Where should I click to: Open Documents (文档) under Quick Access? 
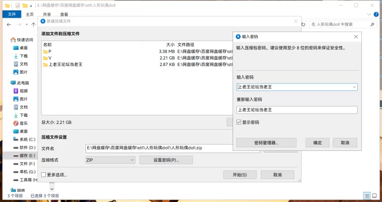(21, 64)
